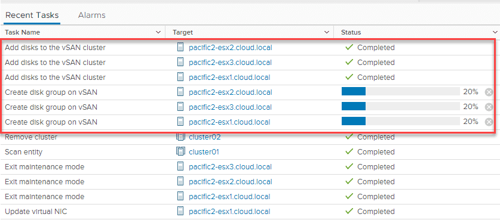Image resolution: width=500 pixels, height=220 pixels.
Task: Click Completed status in Remove cluster row
Action: (376, 137)
